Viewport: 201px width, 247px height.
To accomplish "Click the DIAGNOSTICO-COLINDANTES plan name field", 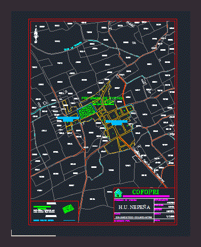I will pos(133,218).
